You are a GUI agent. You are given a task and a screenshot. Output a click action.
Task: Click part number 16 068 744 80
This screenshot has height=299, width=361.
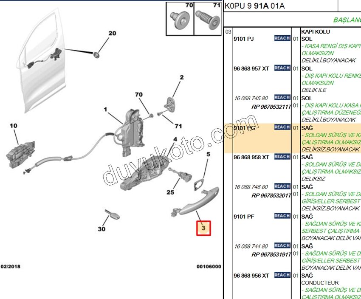(x=251, y=246)
